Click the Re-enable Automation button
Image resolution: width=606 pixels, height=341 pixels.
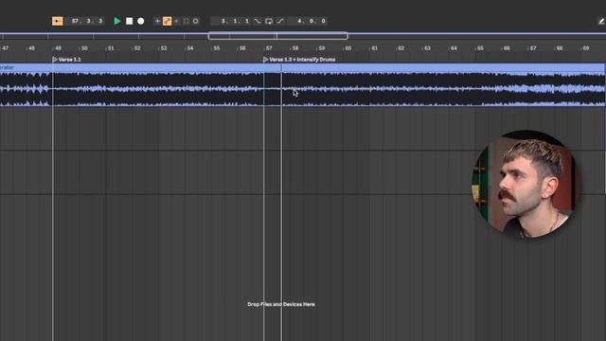(177, 21)
